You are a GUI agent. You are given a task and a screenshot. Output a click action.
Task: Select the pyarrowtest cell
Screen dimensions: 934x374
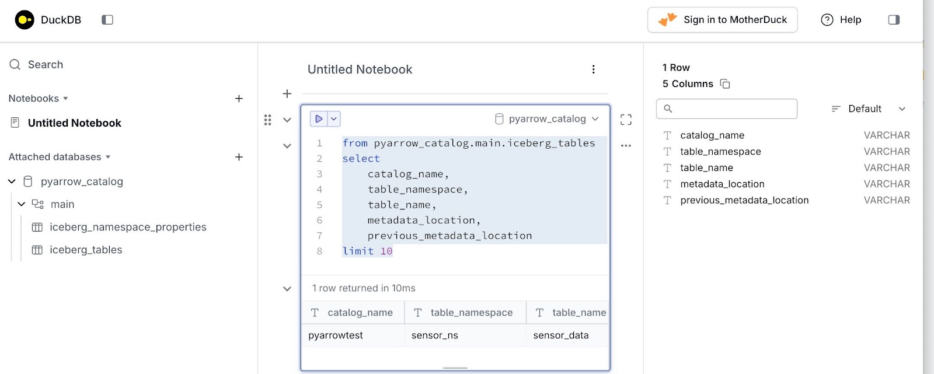[353, 335]
